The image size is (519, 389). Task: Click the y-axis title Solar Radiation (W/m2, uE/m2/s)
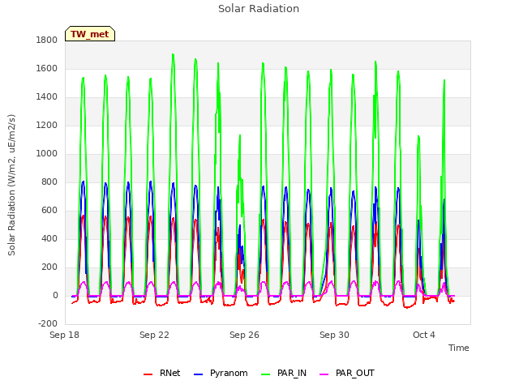click(x=11, y=185)
